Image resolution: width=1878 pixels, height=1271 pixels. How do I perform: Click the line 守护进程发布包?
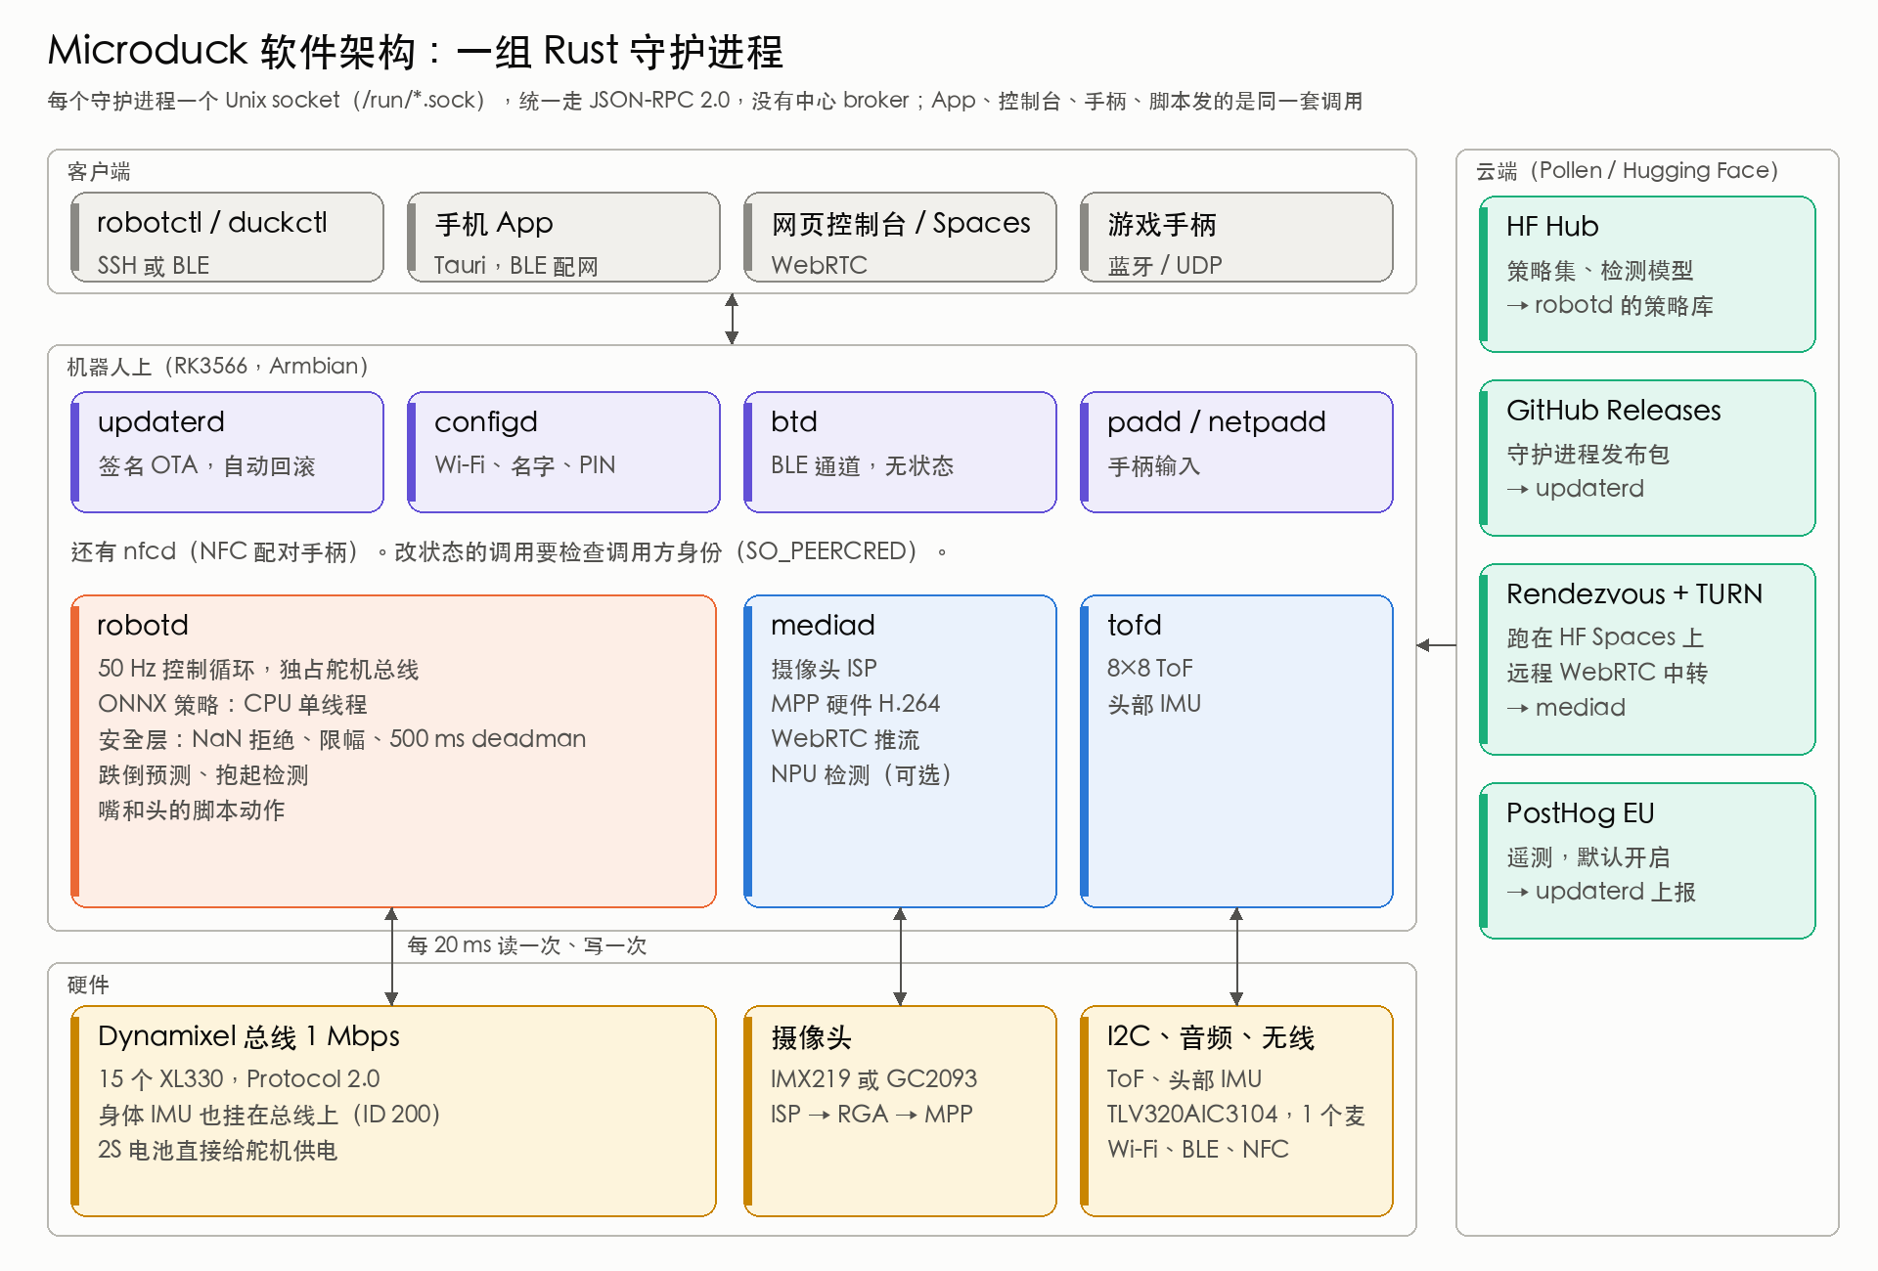tap(1587, 455)
